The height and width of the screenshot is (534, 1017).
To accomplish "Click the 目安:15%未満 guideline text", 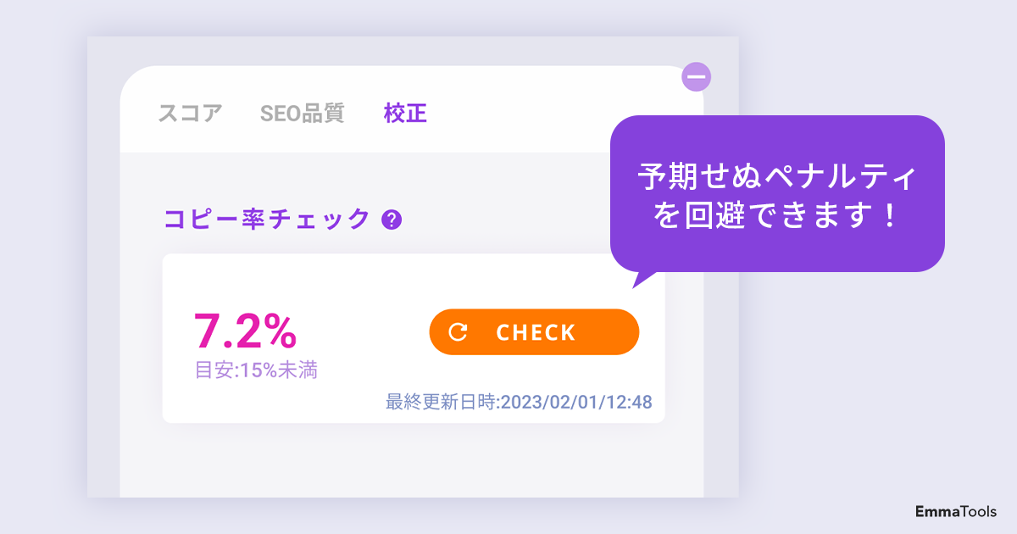I will coord(256,370).
